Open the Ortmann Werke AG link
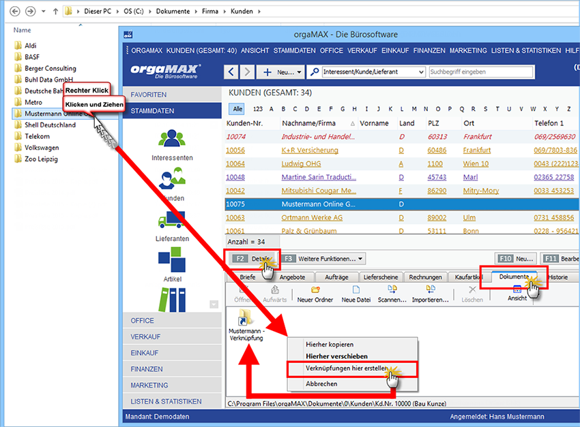 click(312, 218)
